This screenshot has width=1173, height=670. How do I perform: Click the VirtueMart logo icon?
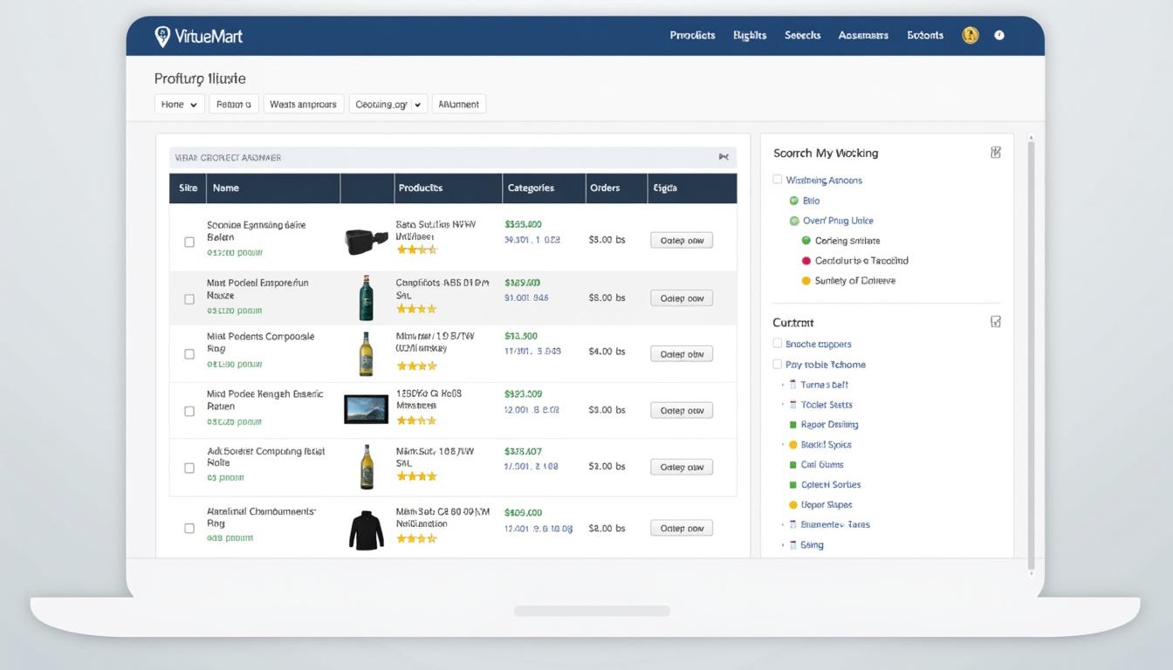[x=161, y=35]
